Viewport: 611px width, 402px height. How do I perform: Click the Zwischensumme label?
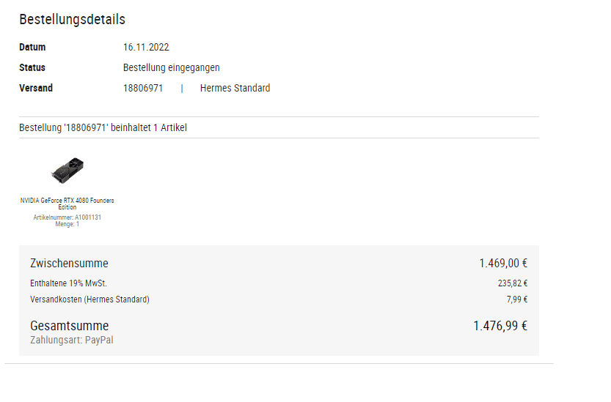pyautogui.click(x=69, y=264)
